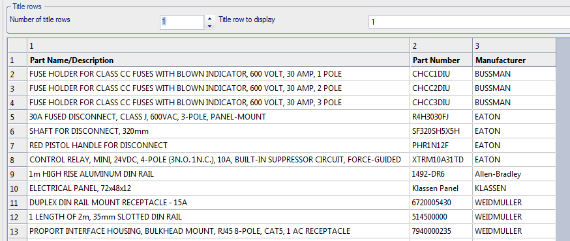Click 30A FUSED DISCONNECT description cell
570x241 pixels.
[218, 117]
